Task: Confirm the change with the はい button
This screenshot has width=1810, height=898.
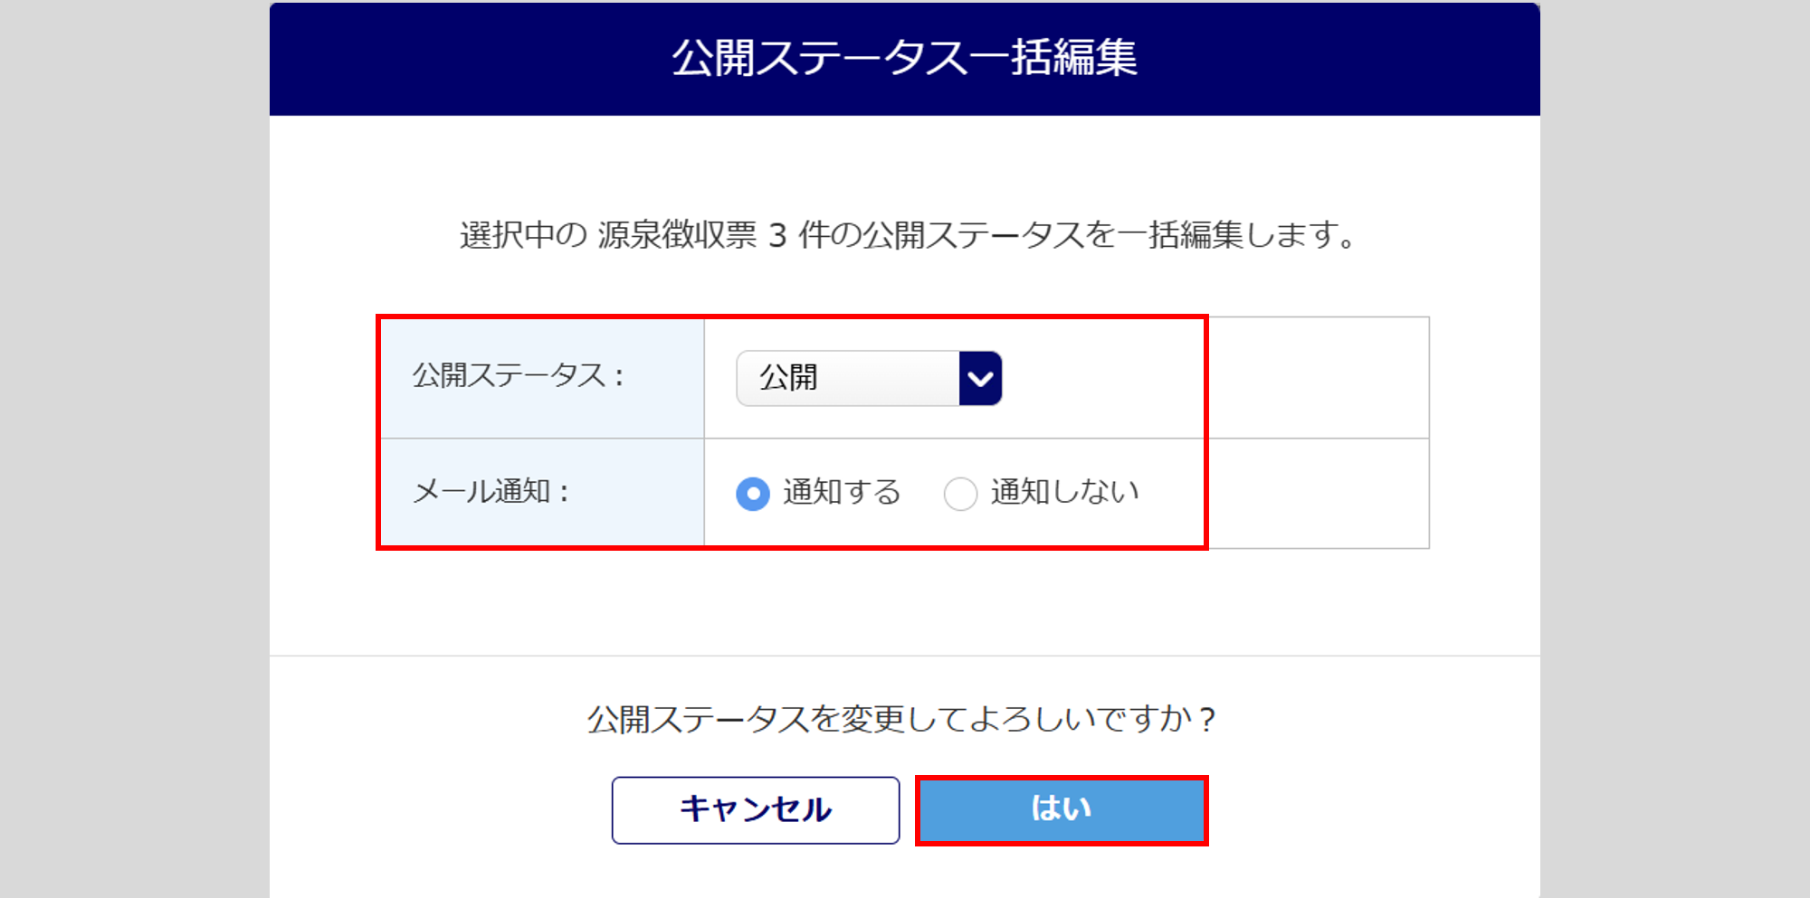Action: tap(1062, 810)
